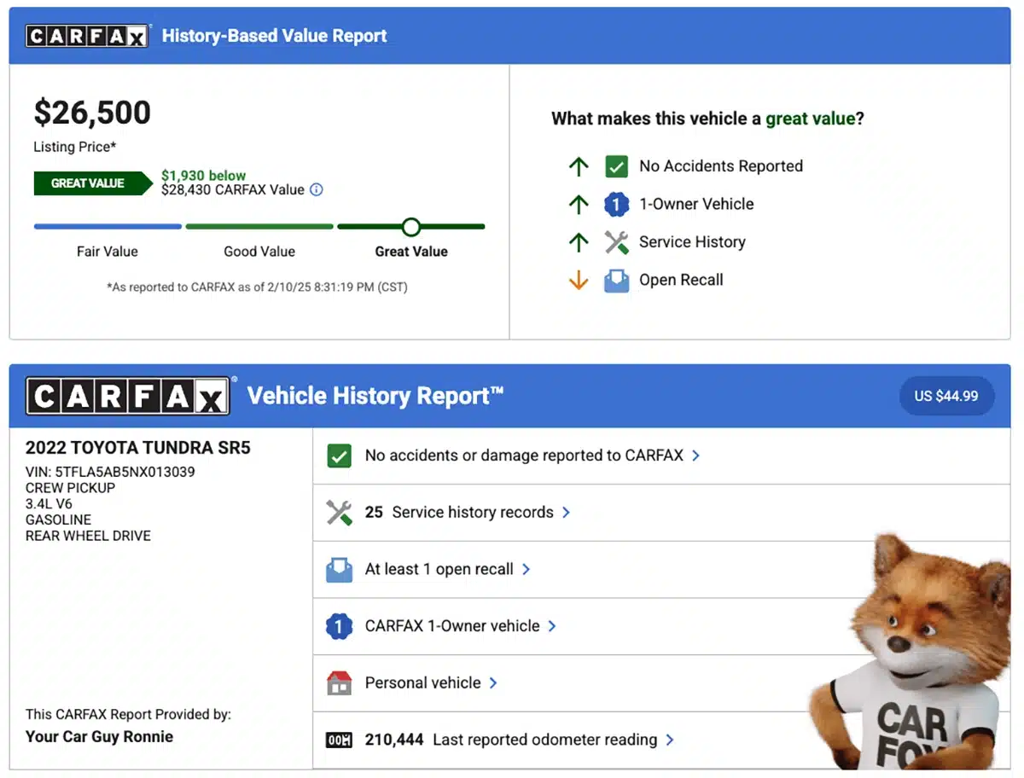Click the green check icon in no accidents row
This screenshot has height=778, width=1024.
pos(339,456)
